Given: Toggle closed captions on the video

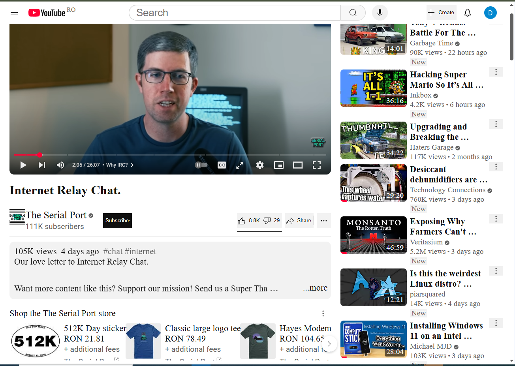Looking at the screenshot, I should coord(222,165).
